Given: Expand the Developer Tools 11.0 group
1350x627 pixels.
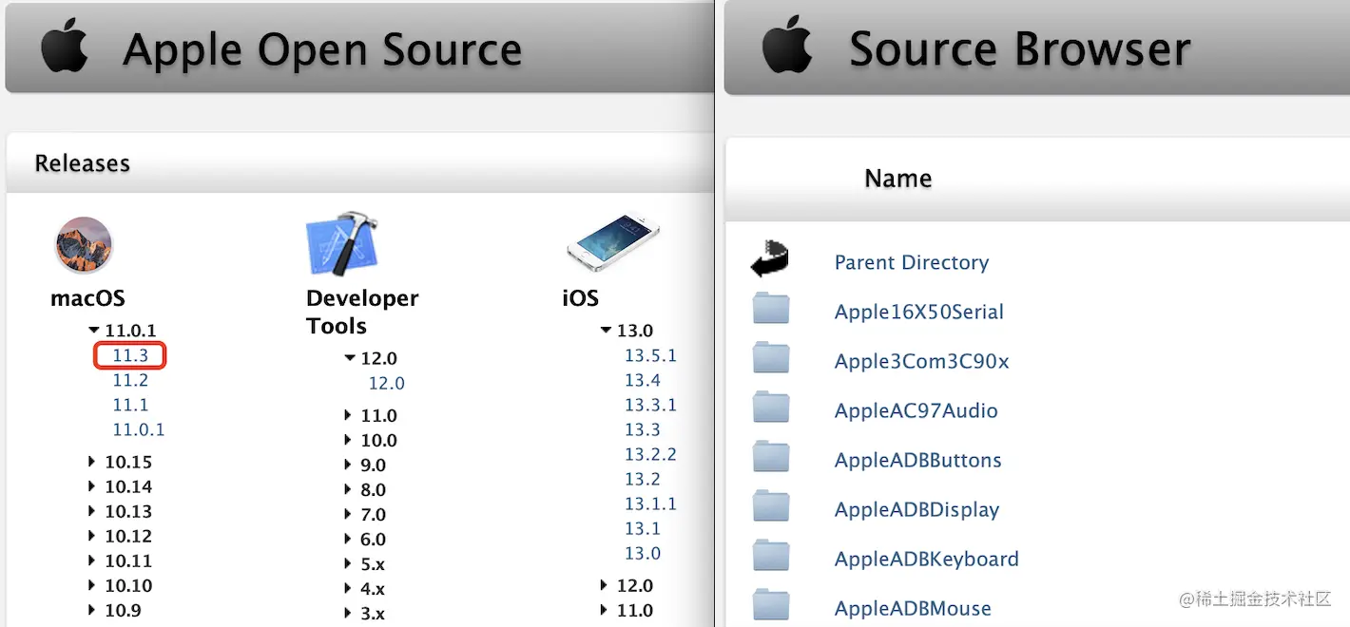Looking at the screenshot, I should [x=348, y=415].
